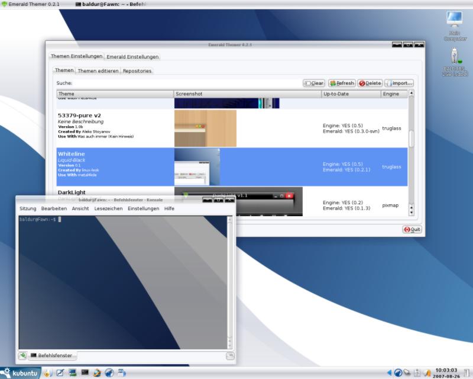
Task: Launch the Firefox browser from the panel
Action: point(97,373)
